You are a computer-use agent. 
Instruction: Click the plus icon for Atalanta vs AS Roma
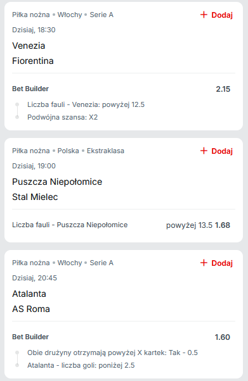204,263
